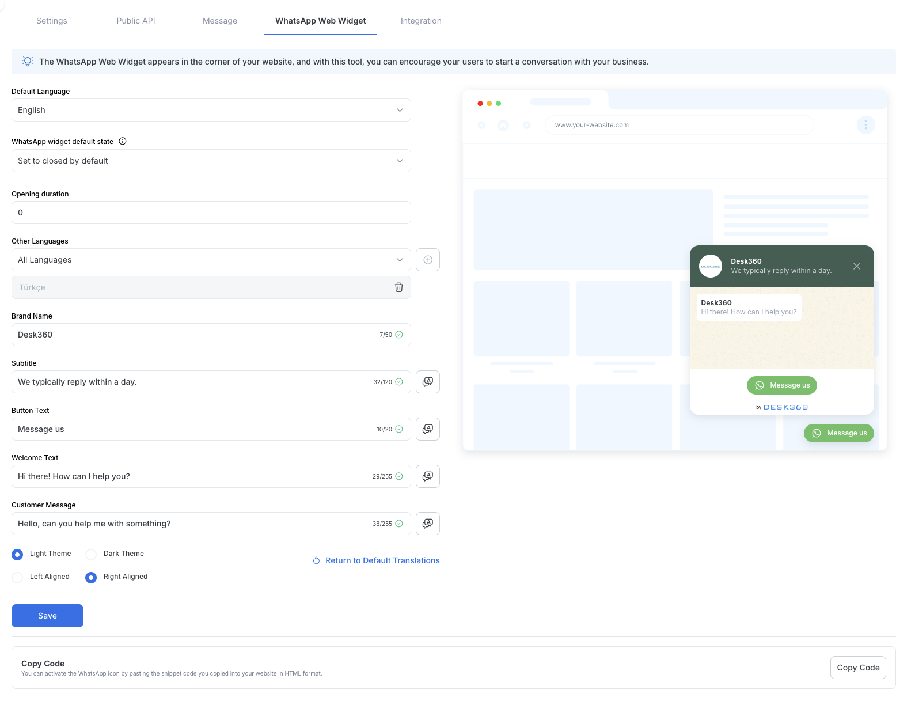Image resolution: width=911 pixels, height=705 pixels.
Task: Delete the Türkçe language entry
Action: pyautogui.click(x=398, y=287)
